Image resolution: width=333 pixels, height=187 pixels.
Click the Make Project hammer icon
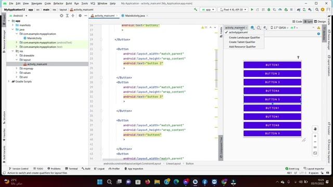(196, 9)
